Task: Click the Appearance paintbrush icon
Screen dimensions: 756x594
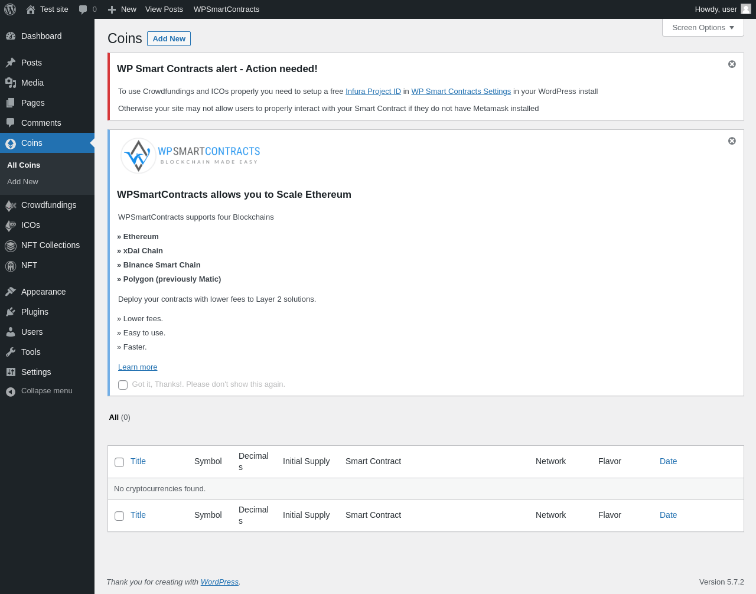Action: [x=11, y=292]
